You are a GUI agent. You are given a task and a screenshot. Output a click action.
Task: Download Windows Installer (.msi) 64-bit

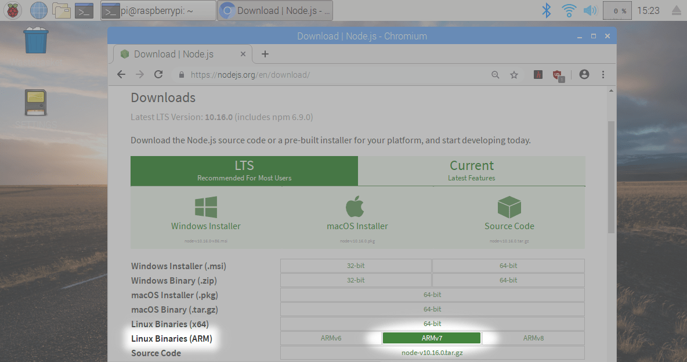[x=508, y=266]
